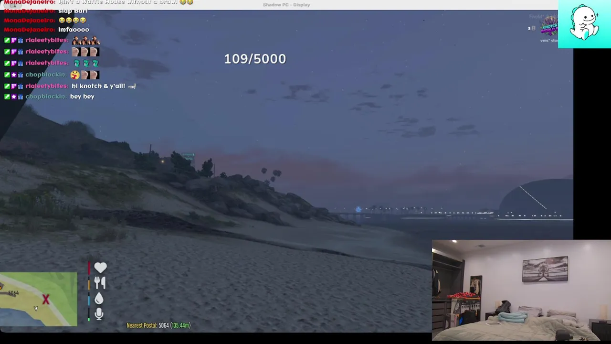Click moderator badge on 'hi knotch & y'all!' message
This screenshot has width=611, height=344.
point(7,86)
